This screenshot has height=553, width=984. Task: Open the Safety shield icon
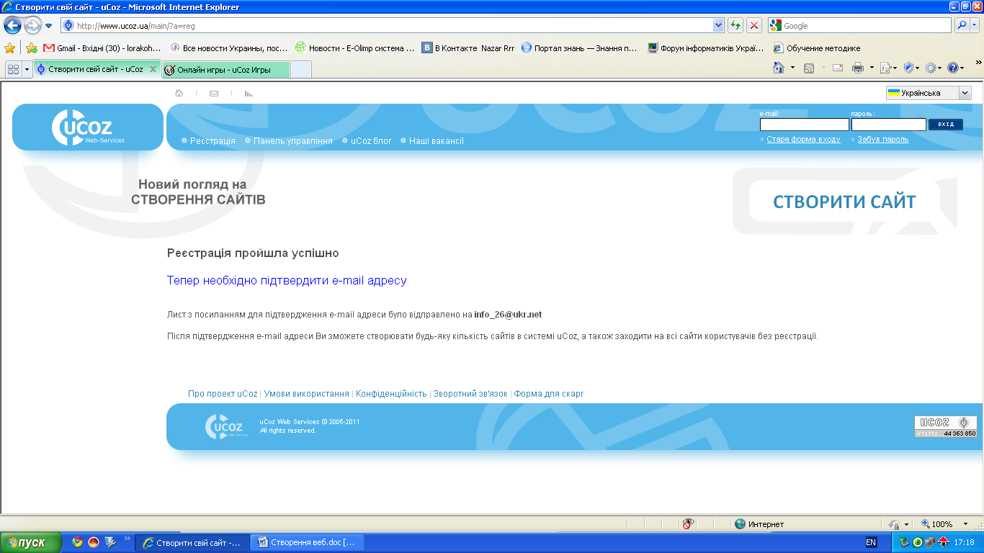[908, 68]
